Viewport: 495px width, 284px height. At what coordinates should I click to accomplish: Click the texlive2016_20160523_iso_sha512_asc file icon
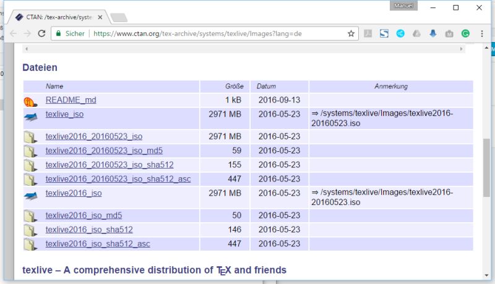[30, 180]
